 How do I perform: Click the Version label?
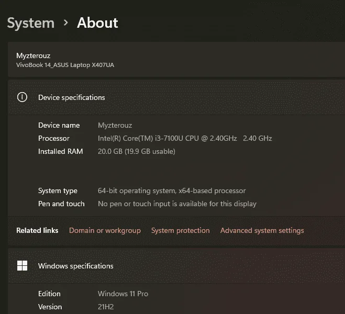pyautogui.click(x=50, y=307)
